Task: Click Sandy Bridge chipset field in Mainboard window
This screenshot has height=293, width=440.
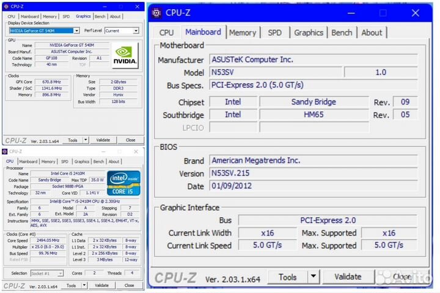Action: [313, 102]
